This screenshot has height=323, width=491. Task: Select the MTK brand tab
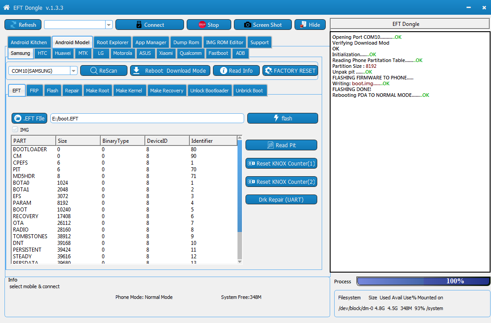(x=83, y=53)
